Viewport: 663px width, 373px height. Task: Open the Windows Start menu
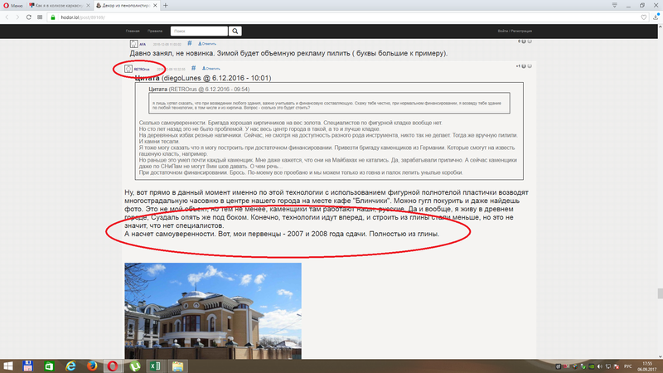pos(8,366)
